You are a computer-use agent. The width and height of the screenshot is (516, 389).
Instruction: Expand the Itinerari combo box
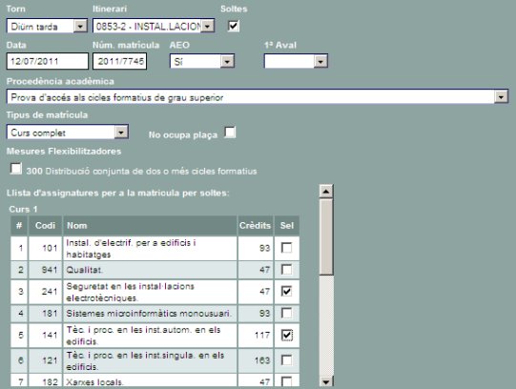pos(154,26)
